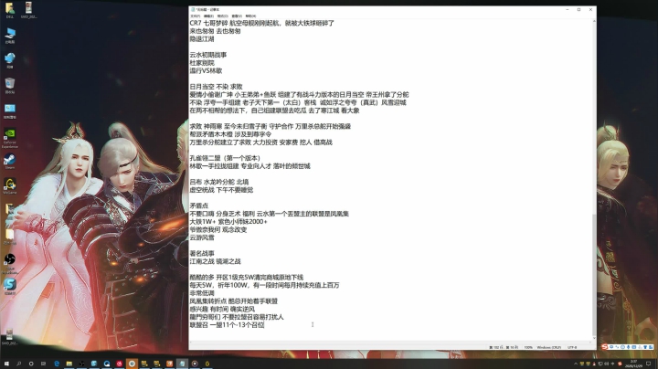Place cursor on line 江南之战 镜湖之战

pos(216,261)
